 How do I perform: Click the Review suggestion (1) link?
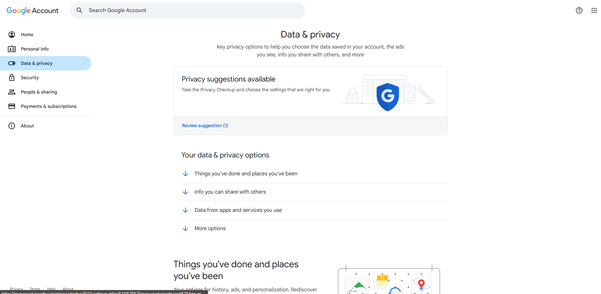click(x=205, y=125)
